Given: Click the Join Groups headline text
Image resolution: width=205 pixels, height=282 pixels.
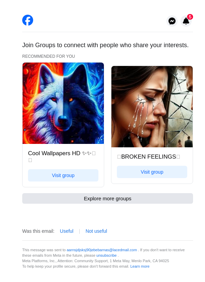Looking at the screenshot, I should pos(105,45).
